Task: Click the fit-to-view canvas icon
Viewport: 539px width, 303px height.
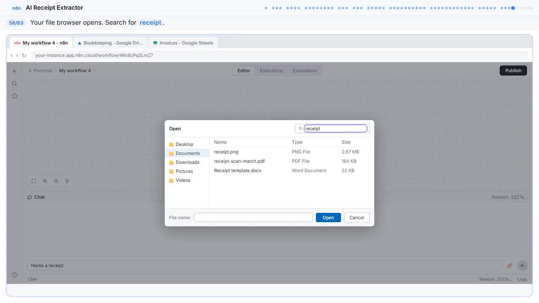Action: 34,181
